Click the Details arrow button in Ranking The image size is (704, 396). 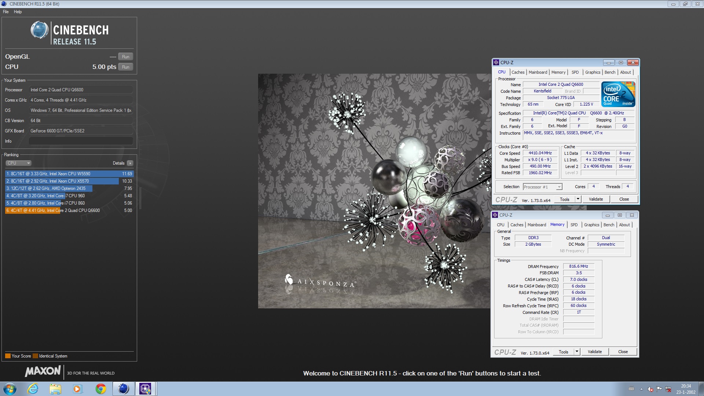[130, 163]
